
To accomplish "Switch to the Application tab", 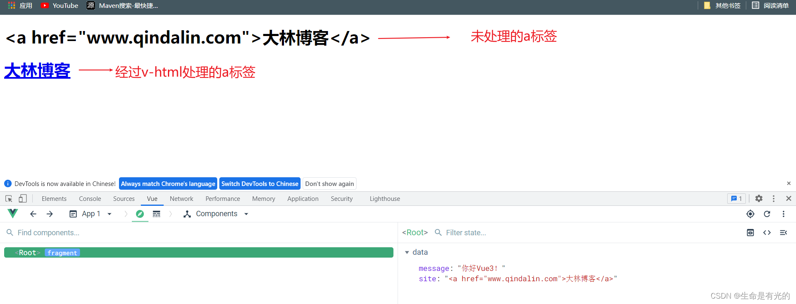I will pyautogui.click(x=303, y=199).
